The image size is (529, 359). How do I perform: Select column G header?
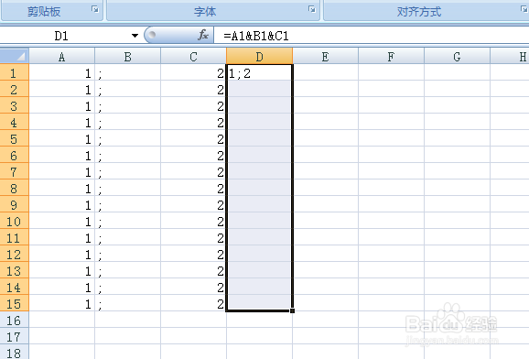(x=457, y=56)
